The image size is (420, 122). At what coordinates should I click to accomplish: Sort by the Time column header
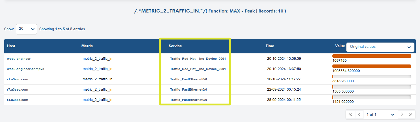270,46
